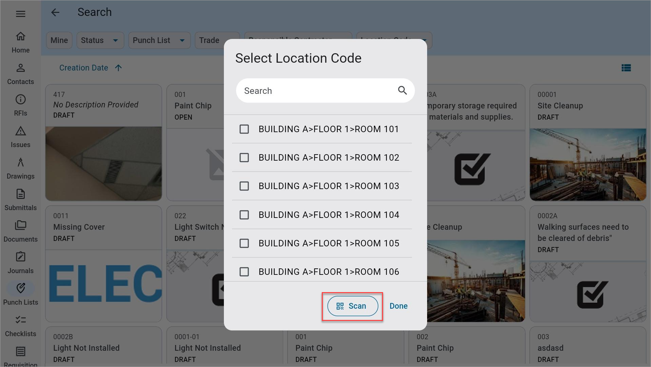Check the BUILDING A>FLOOR 1>ROOM 101 checkbox

244,129
